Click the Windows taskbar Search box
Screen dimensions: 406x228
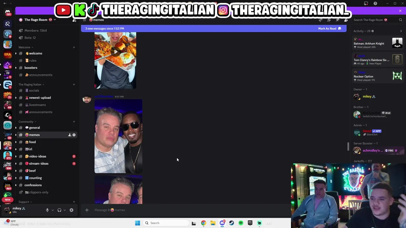tap(166, 223)
